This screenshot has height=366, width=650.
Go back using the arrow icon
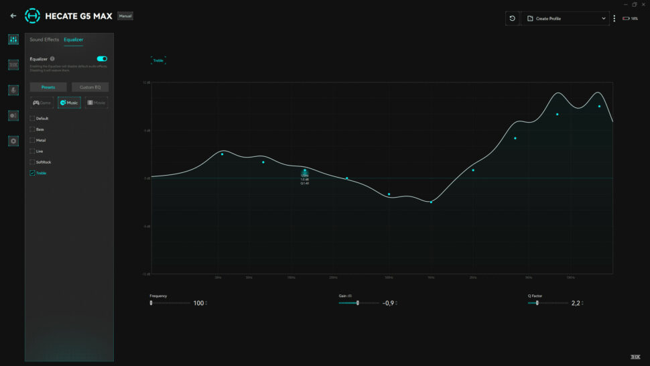pos(13,15)
